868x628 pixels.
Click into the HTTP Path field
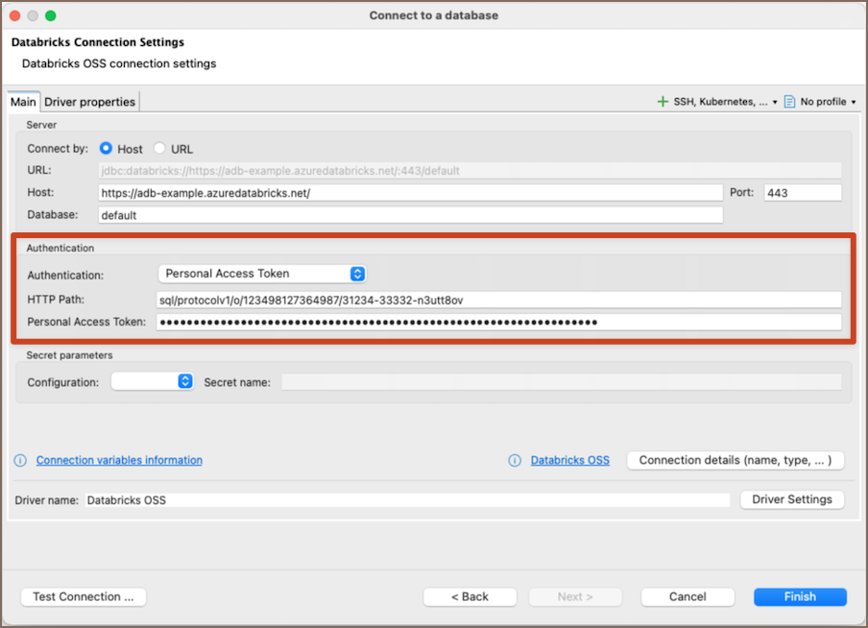[x=499, y=300]
